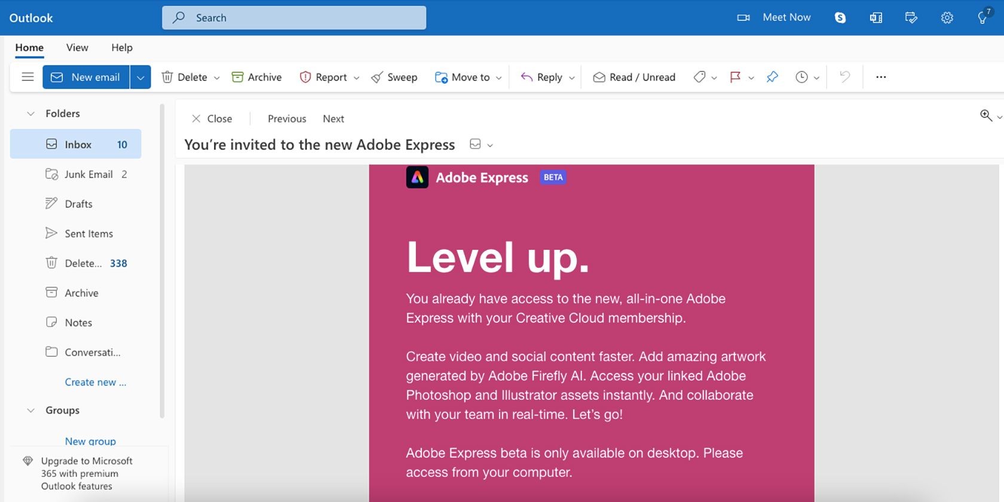
Task: Open the Delete options dropdown arrow
Action: point(217,78)
